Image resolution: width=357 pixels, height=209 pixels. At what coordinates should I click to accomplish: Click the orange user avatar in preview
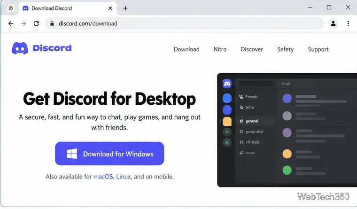287,154
